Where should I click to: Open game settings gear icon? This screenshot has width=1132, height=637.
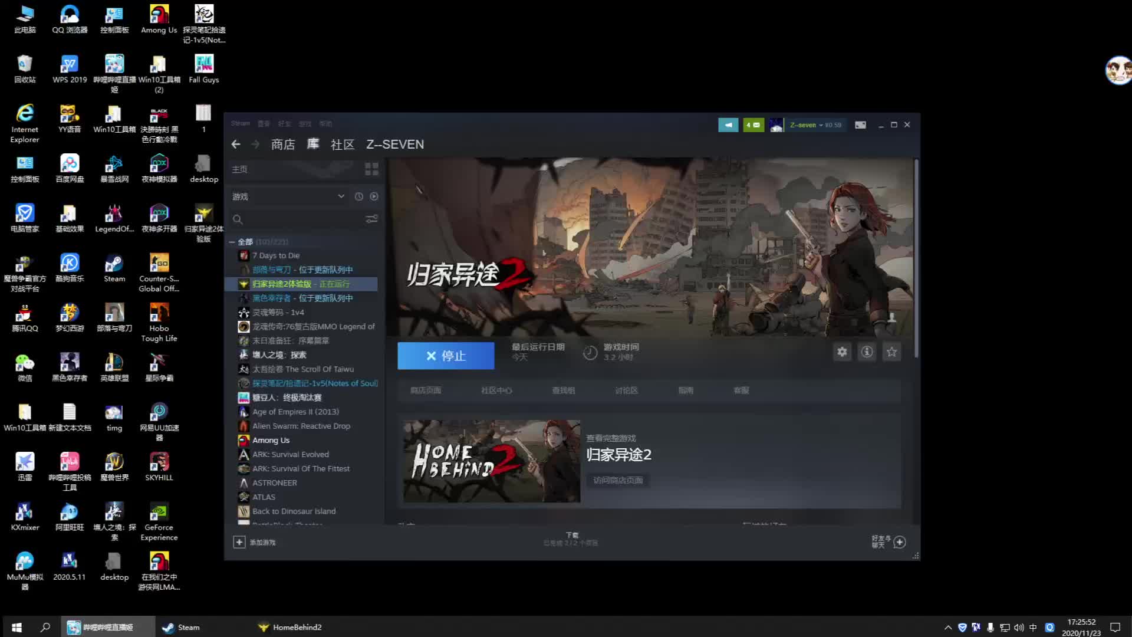pyautogui.click(x=842, y=352)
